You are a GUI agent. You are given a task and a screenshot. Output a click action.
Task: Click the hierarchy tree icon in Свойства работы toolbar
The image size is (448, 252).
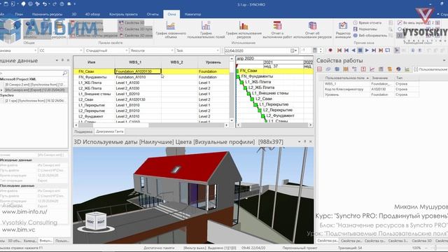pos(355,69)
